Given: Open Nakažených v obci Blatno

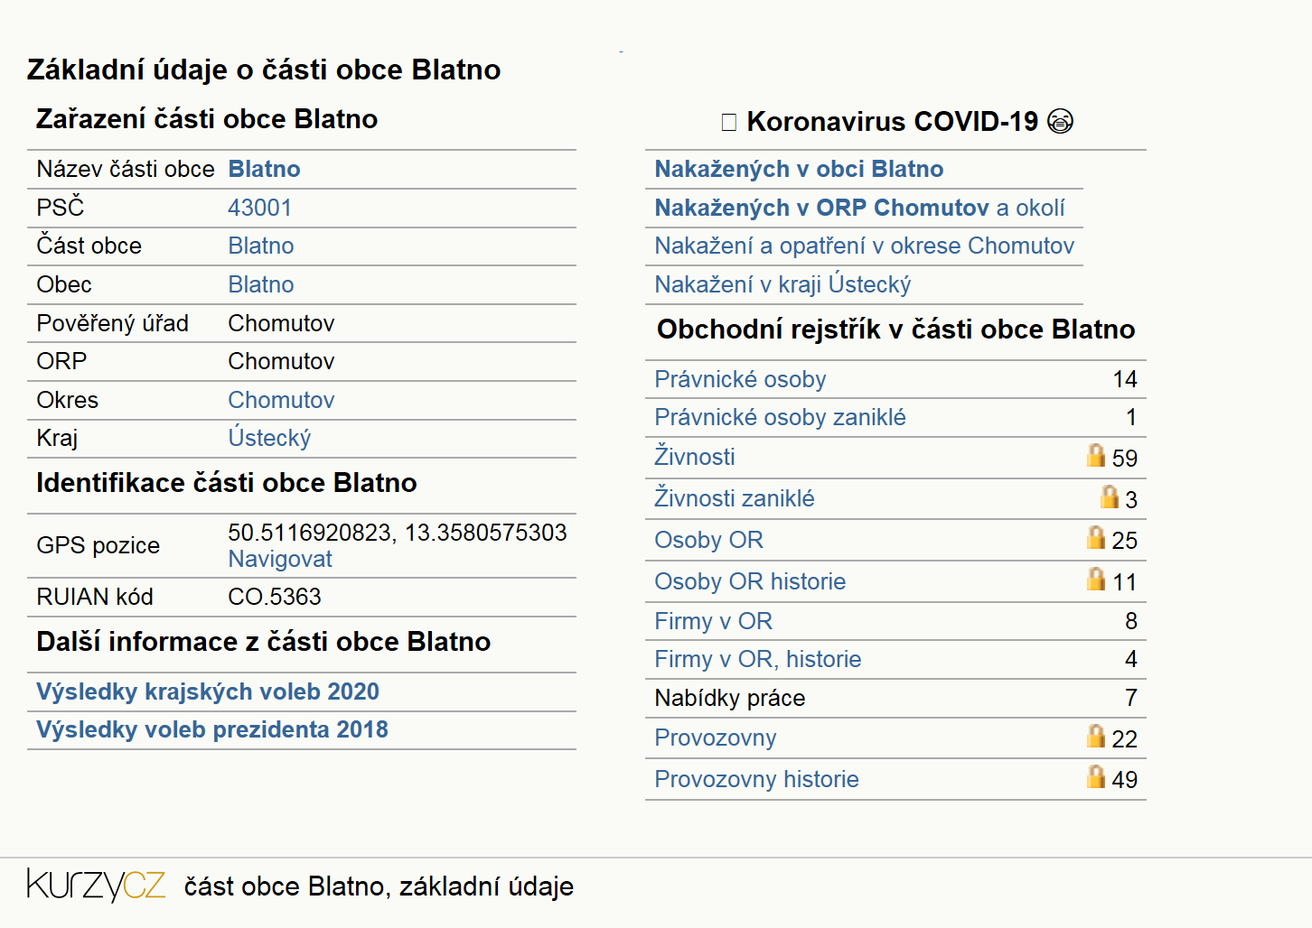Looking at the screenshot, I should (799, 169).
